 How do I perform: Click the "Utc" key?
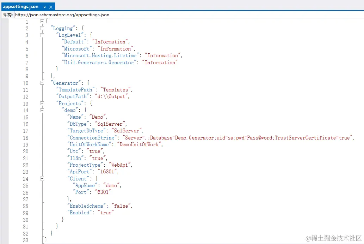coord(74,151)
